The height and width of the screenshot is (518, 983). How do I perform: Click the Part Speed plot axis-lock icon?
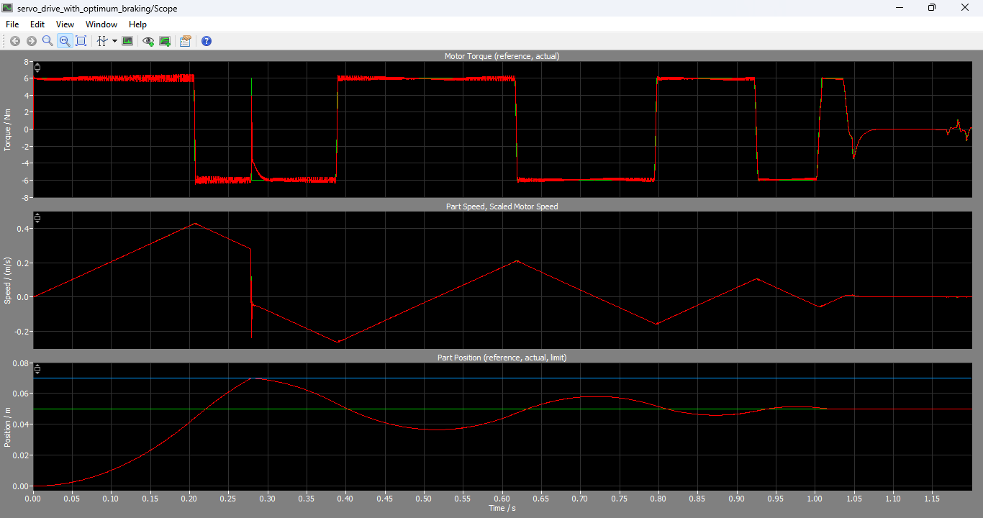[37, 218]
